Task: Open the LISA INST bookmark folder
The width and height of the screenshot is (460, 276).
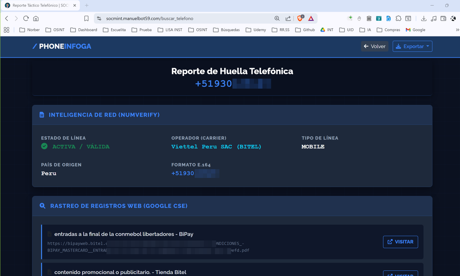Action: pos(169,30)
